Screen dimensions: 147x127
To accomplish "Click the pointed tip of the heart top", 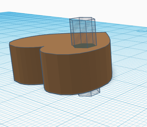I will coord(106,33).
